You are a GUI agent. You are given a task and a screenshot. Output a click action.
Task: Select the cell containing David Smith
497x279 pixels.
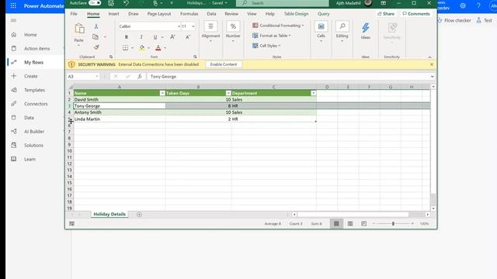(x=120, y=99)
